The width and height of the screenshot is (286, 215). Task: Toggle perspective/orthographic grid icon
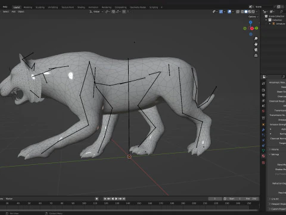[256, 56]
